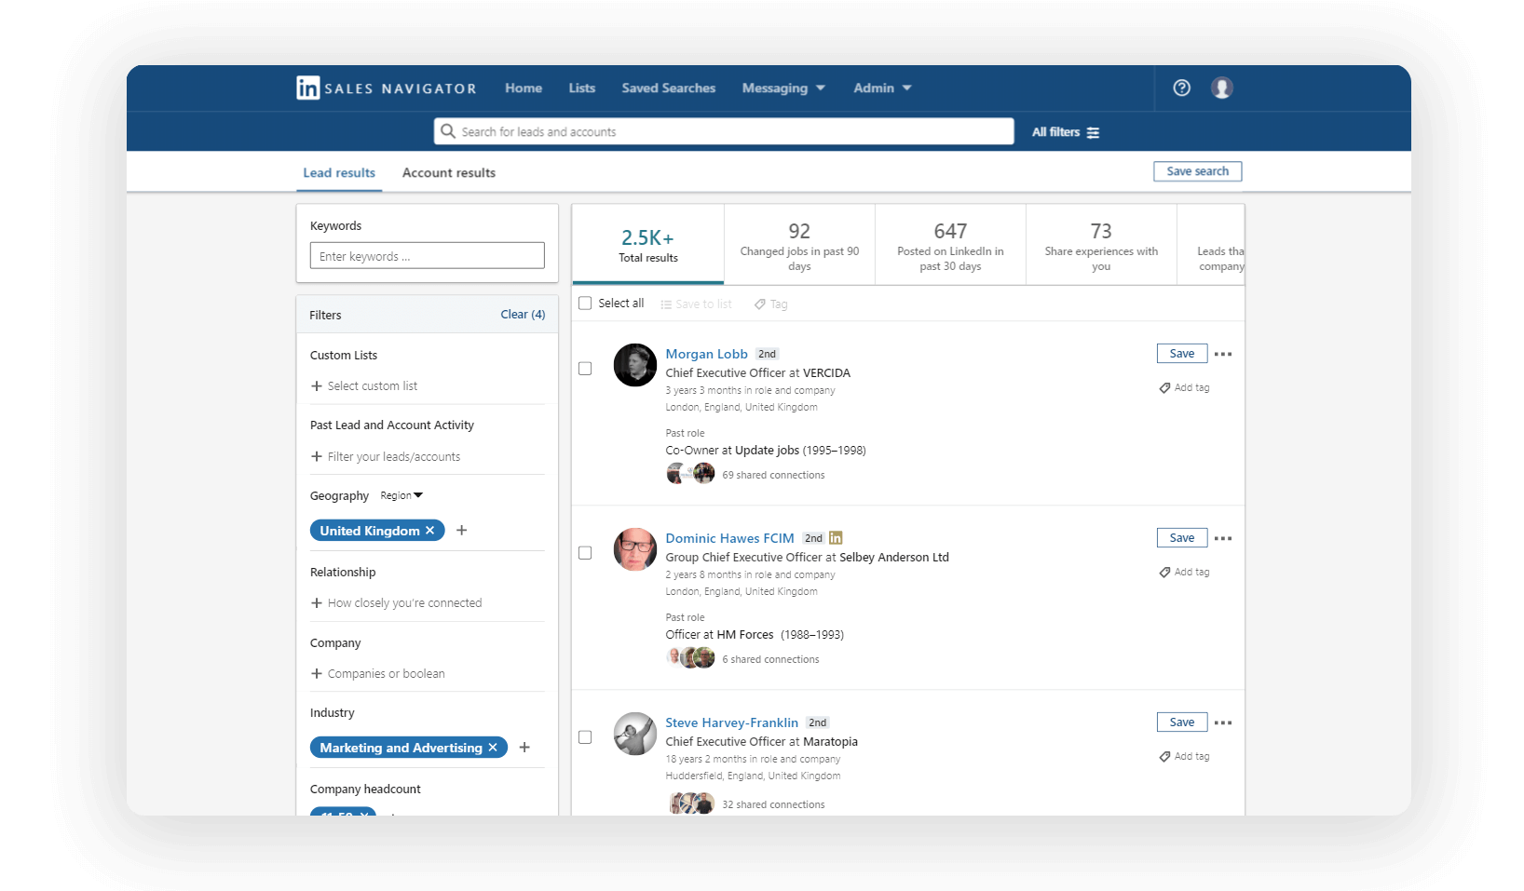Switch to Account results tab
This screenshot has width=1524, height=891.
point(449,173)
